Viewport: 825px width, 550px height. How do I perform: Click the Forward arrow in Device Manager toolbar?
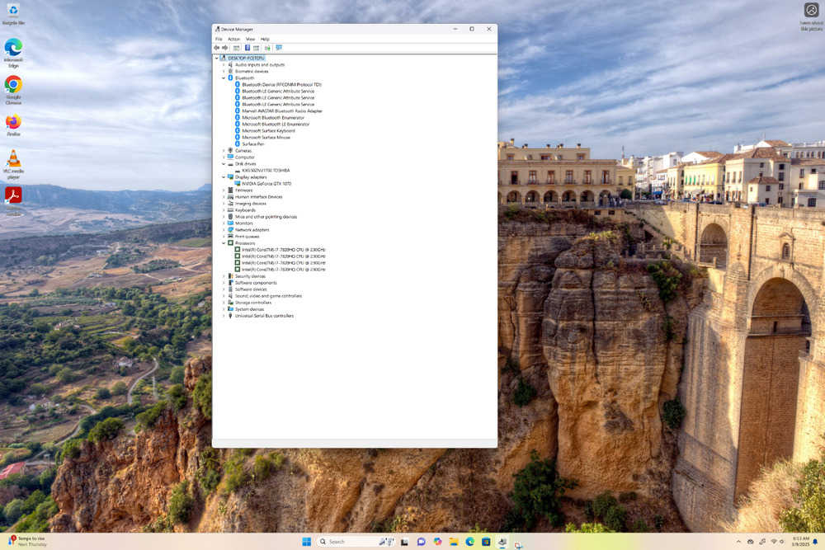225,48
